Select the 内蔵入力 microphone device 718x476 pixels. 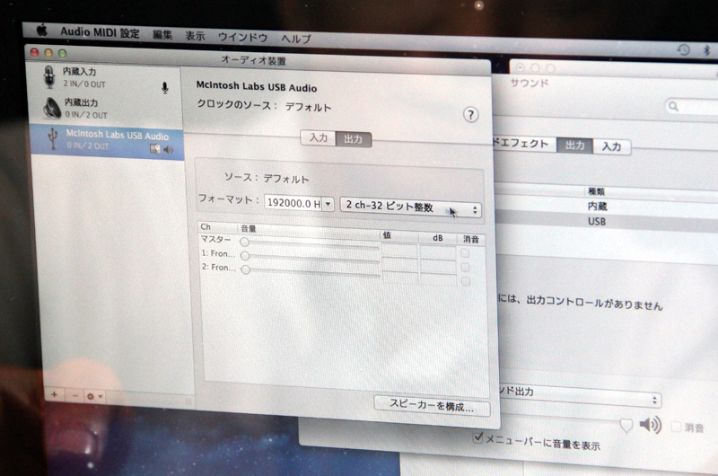(105, 77)
